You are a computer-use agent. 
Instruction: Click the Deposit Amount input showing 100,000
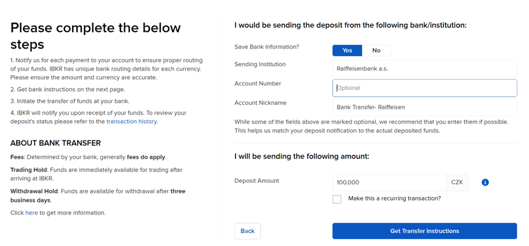tap(389, 182)
